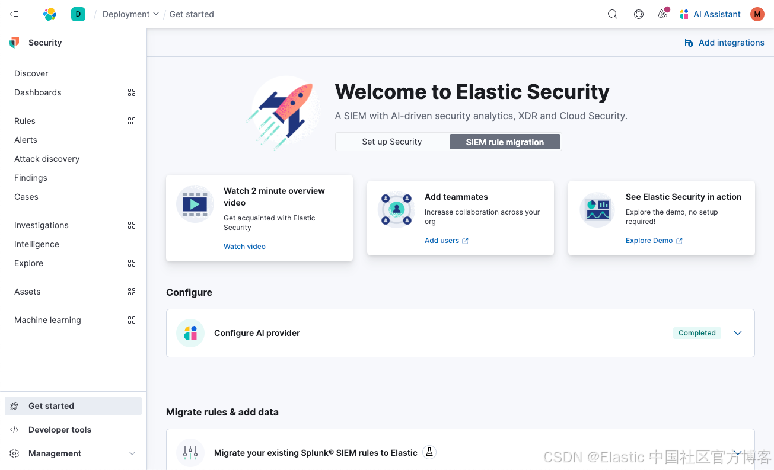This screenshot has width=774, height=470.
Task: Open the newsfeed notifications icon
Action: [x=663, y=14]
